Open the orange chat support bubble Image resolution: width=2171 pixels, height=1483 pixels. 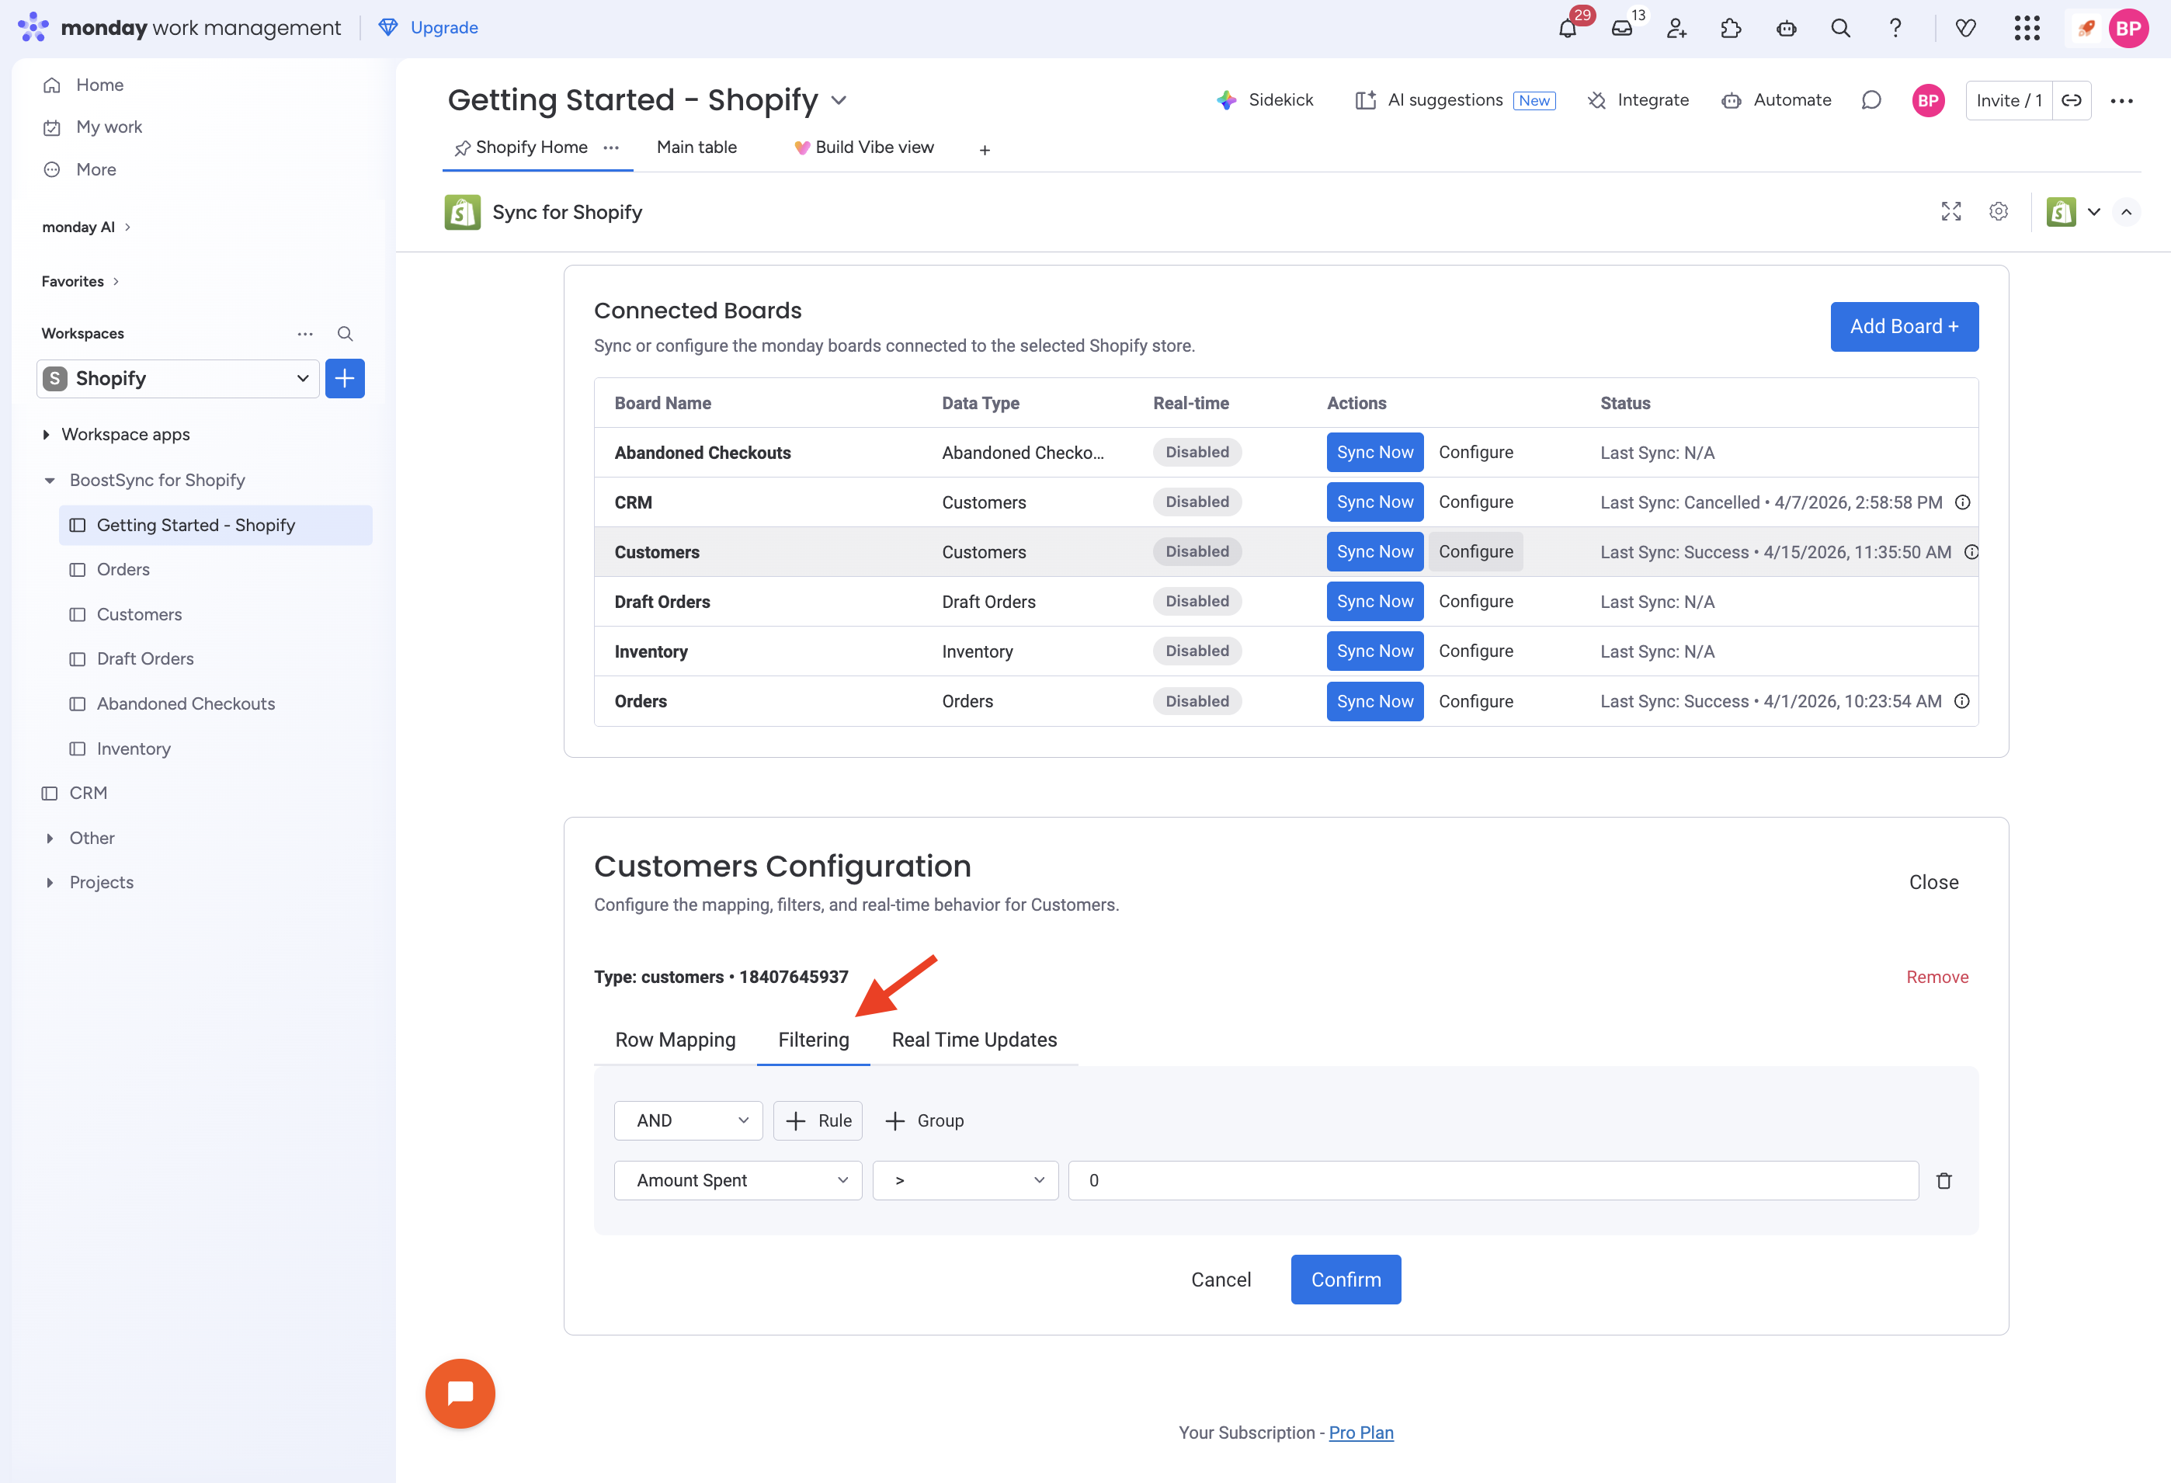pyautogui.click(x=460, y=1394)
